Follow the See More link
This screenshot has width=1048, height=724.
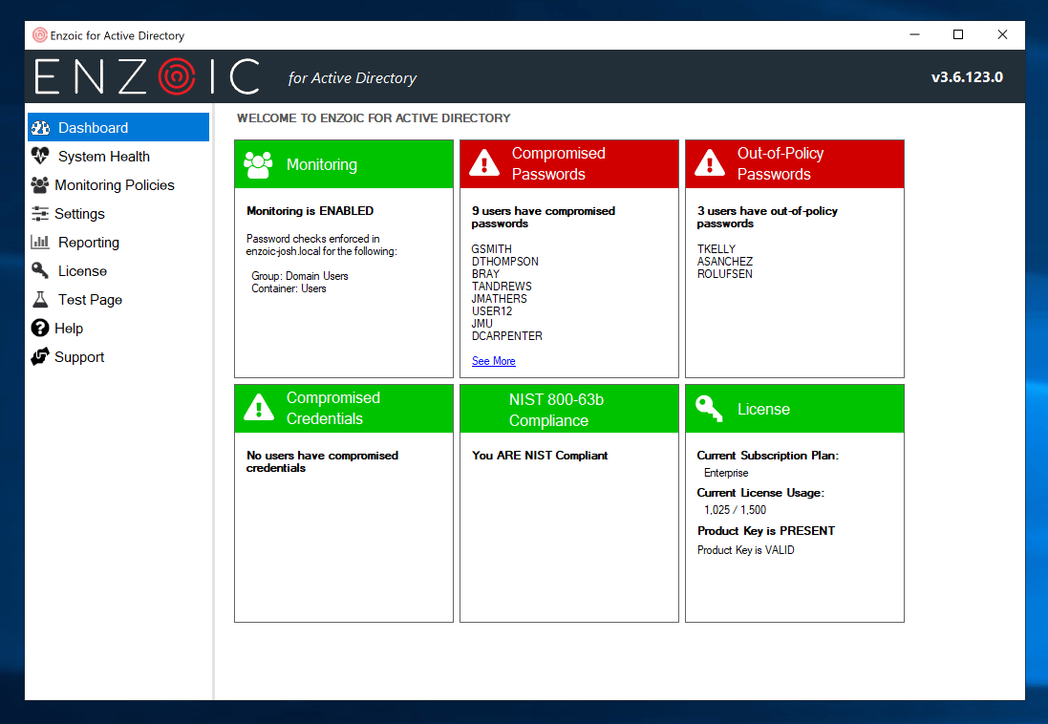[493, 361]
